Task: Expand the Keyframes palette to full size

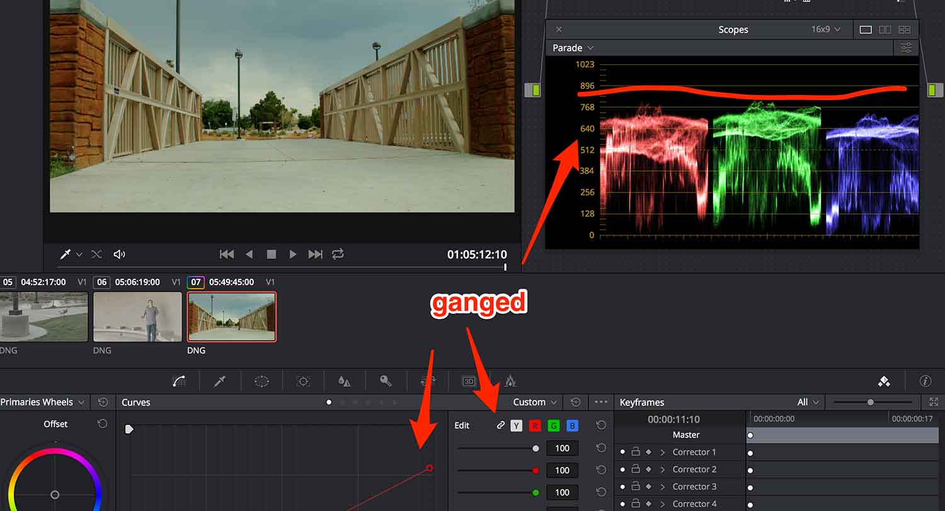Action: pyautogui.click(x=933, y=402)
